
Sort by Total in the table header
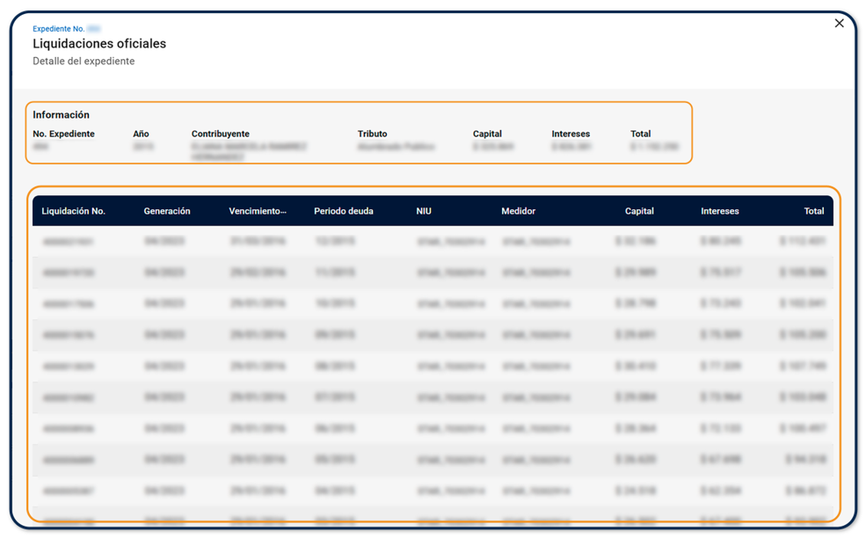(x=813, y=211)
